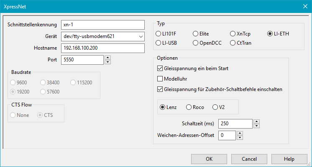Enable the Modelluhr checkbox

(160, 78)
